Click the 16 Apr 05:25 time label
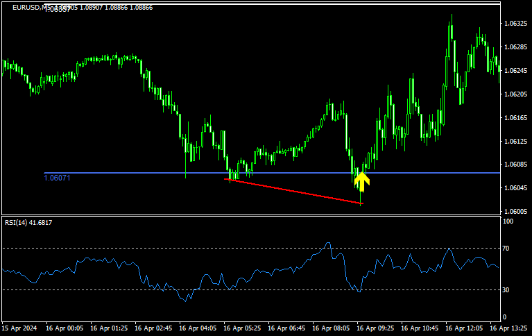The image size is (532, 336). point(243,327)
